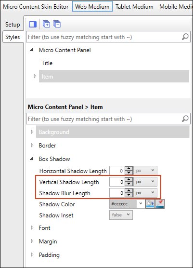Open Shadow Color paint bucket picker
This screenshot has height=268, width=193.
point(150,204)
